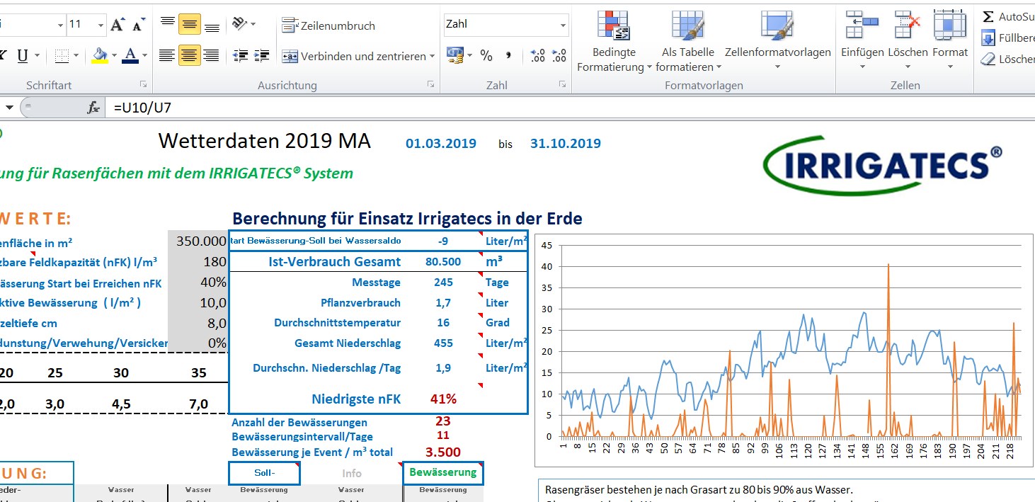1035x502 pixels.
Task: Select the total irrigation value 3.500
Action: pos(443,452)
